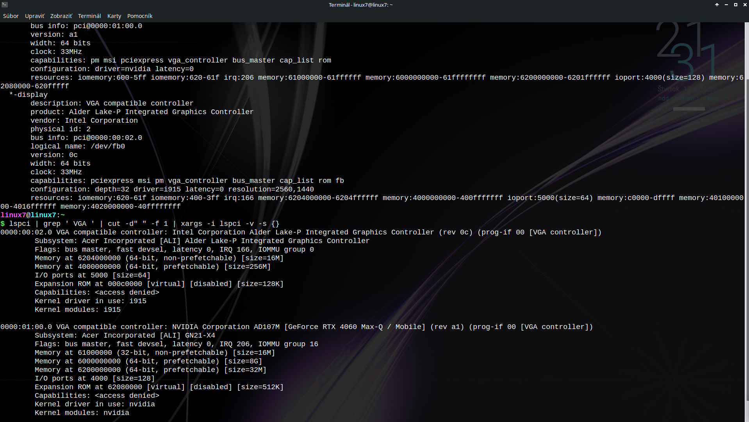The height and width of the screenshot is (422, 749).
Task: Open the Súbor menu
Action: coord(11,16)
